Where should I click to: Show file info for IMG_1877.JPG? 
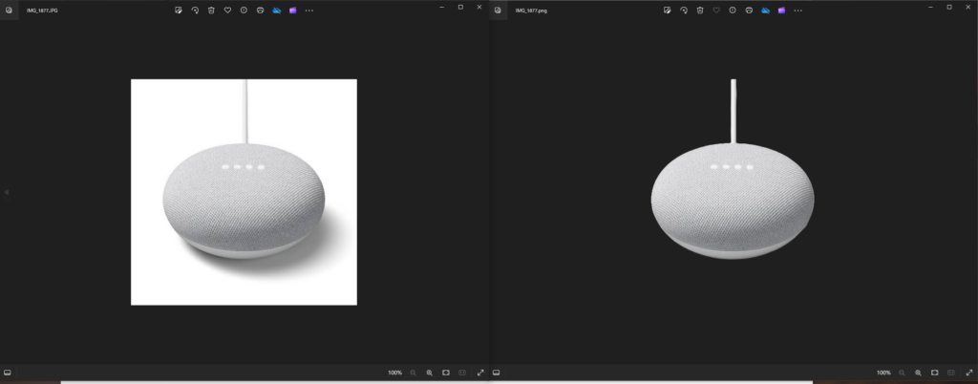point(244,10)
